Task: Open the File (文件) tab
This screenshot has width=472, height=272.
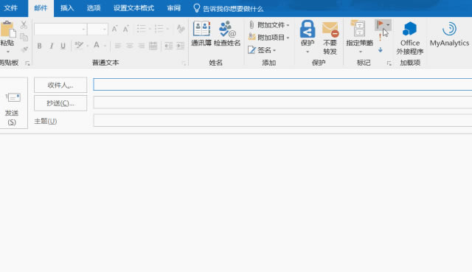Action: click(11, 8)
